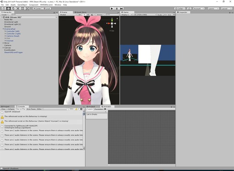Select the Rotate tool
Screen dimensions: 234x171
click(x=13, y=9)
